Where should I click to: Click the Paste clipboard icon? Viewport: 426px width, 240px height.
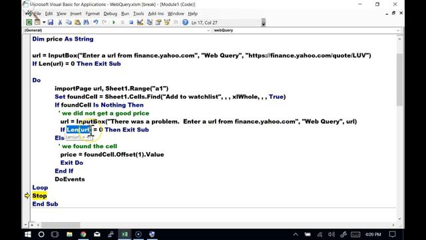point(77,22)
